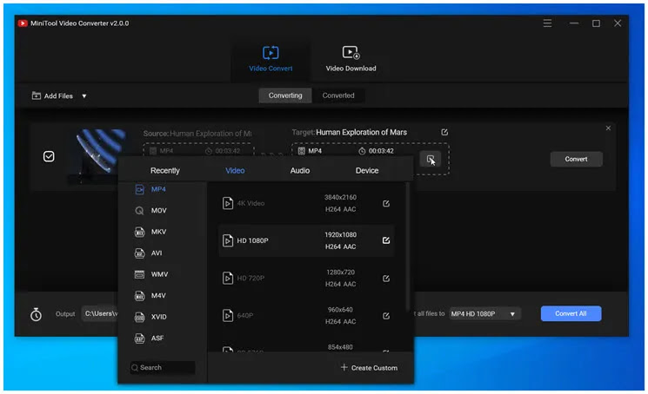Click the preset list scrollbar
The image size is (648, 394).
[x=408, y=247]
